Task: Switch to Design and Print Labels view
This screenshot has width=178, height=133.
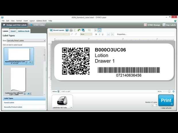Action: pos(15,25)
